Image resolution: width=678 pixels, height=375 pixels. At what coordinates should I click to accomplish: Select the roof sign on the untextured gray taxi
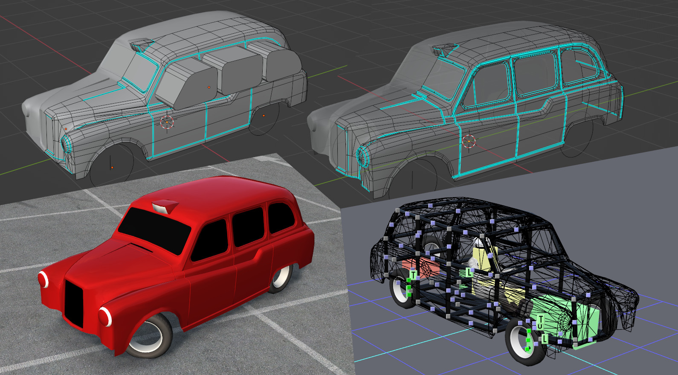[141, 44]
